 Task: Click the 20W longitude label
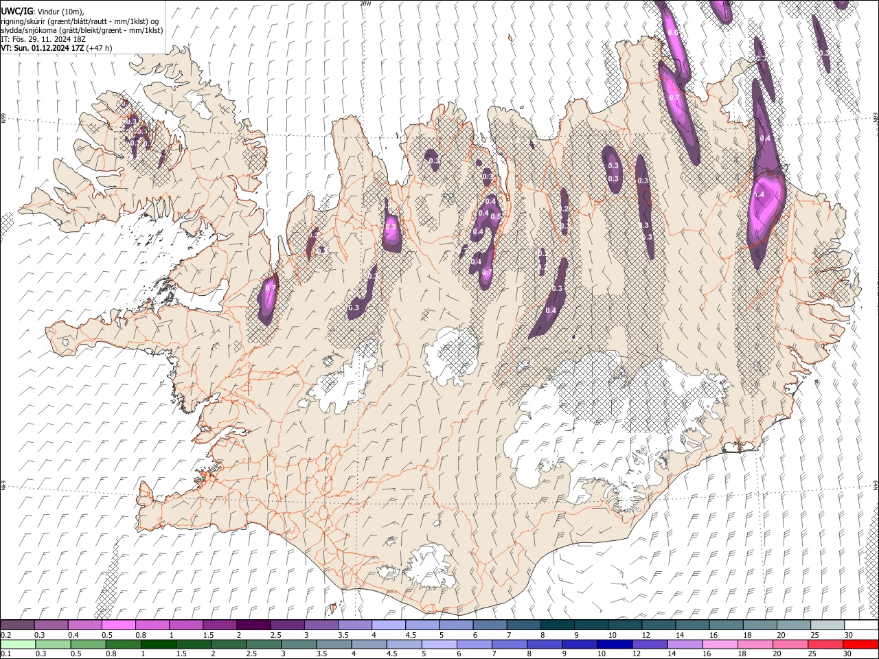(365, 3)
